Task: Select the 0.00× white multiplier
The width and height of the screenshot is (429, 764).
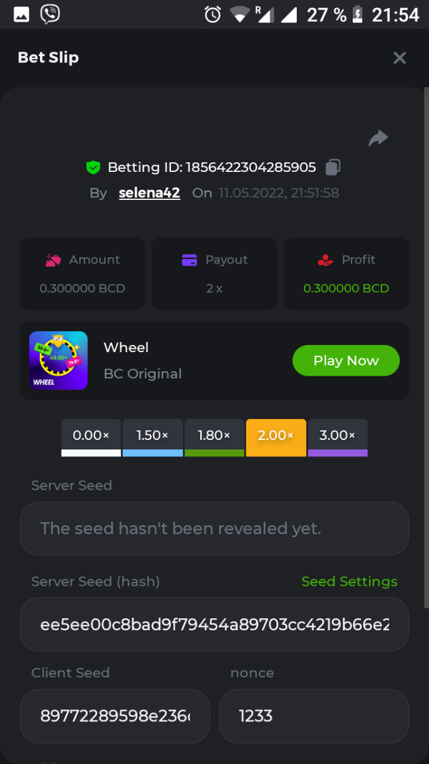Action: pyautogui.click(x=91, y=437)
